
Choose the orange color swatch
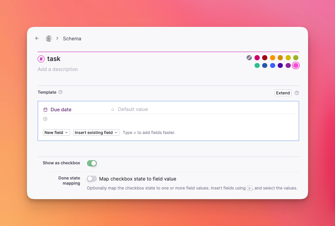click(x=272, y=58)
